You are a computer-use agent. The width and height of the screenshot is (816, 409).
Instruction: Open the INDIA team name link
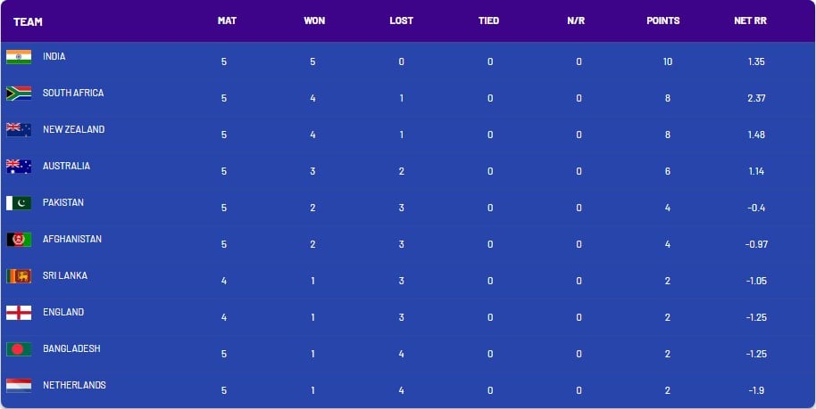click(54, 56)
